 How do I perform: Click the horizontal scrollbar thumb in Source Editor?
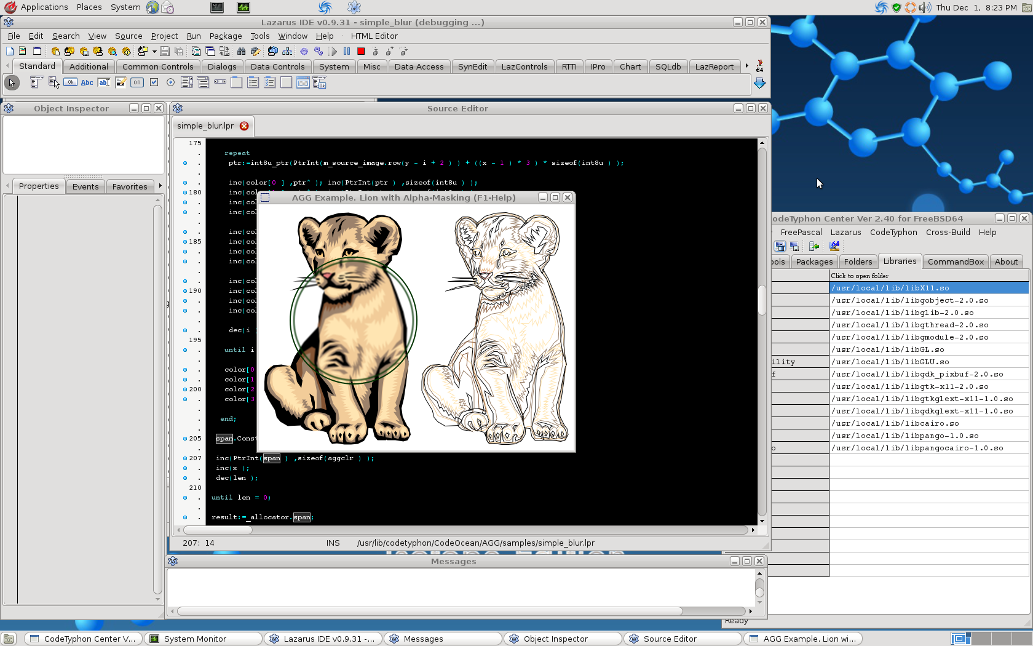218,530
